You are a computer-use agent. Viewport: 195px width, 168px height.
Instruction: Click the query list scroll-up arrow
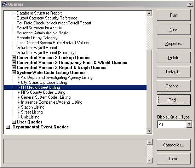point(149,13)
